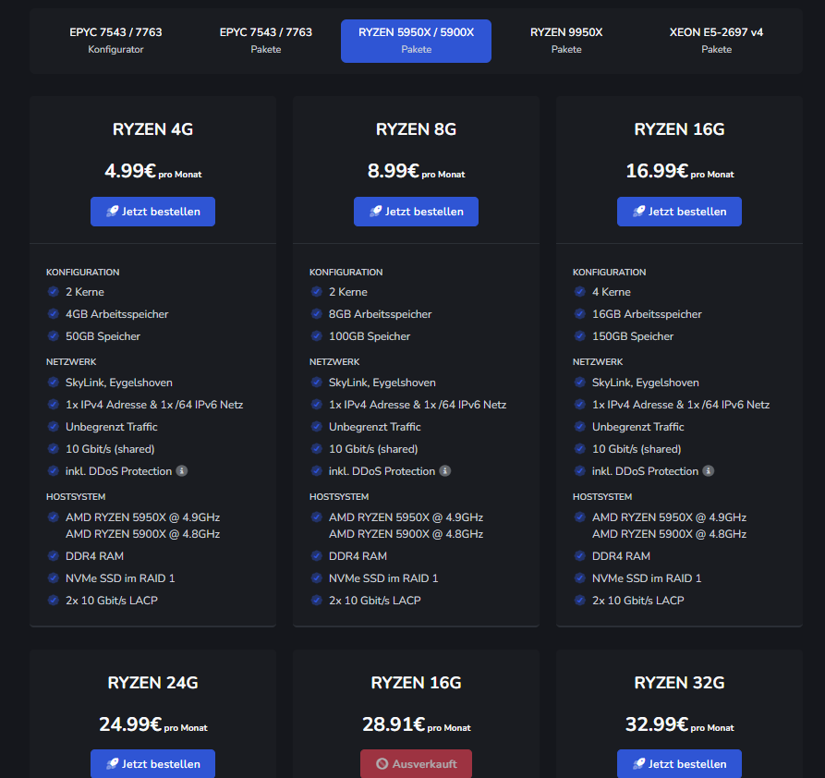Show DDoS Protection info icon in RYZEN 4G card
Screen dimensions: 825x778
(x=181, y=471)
